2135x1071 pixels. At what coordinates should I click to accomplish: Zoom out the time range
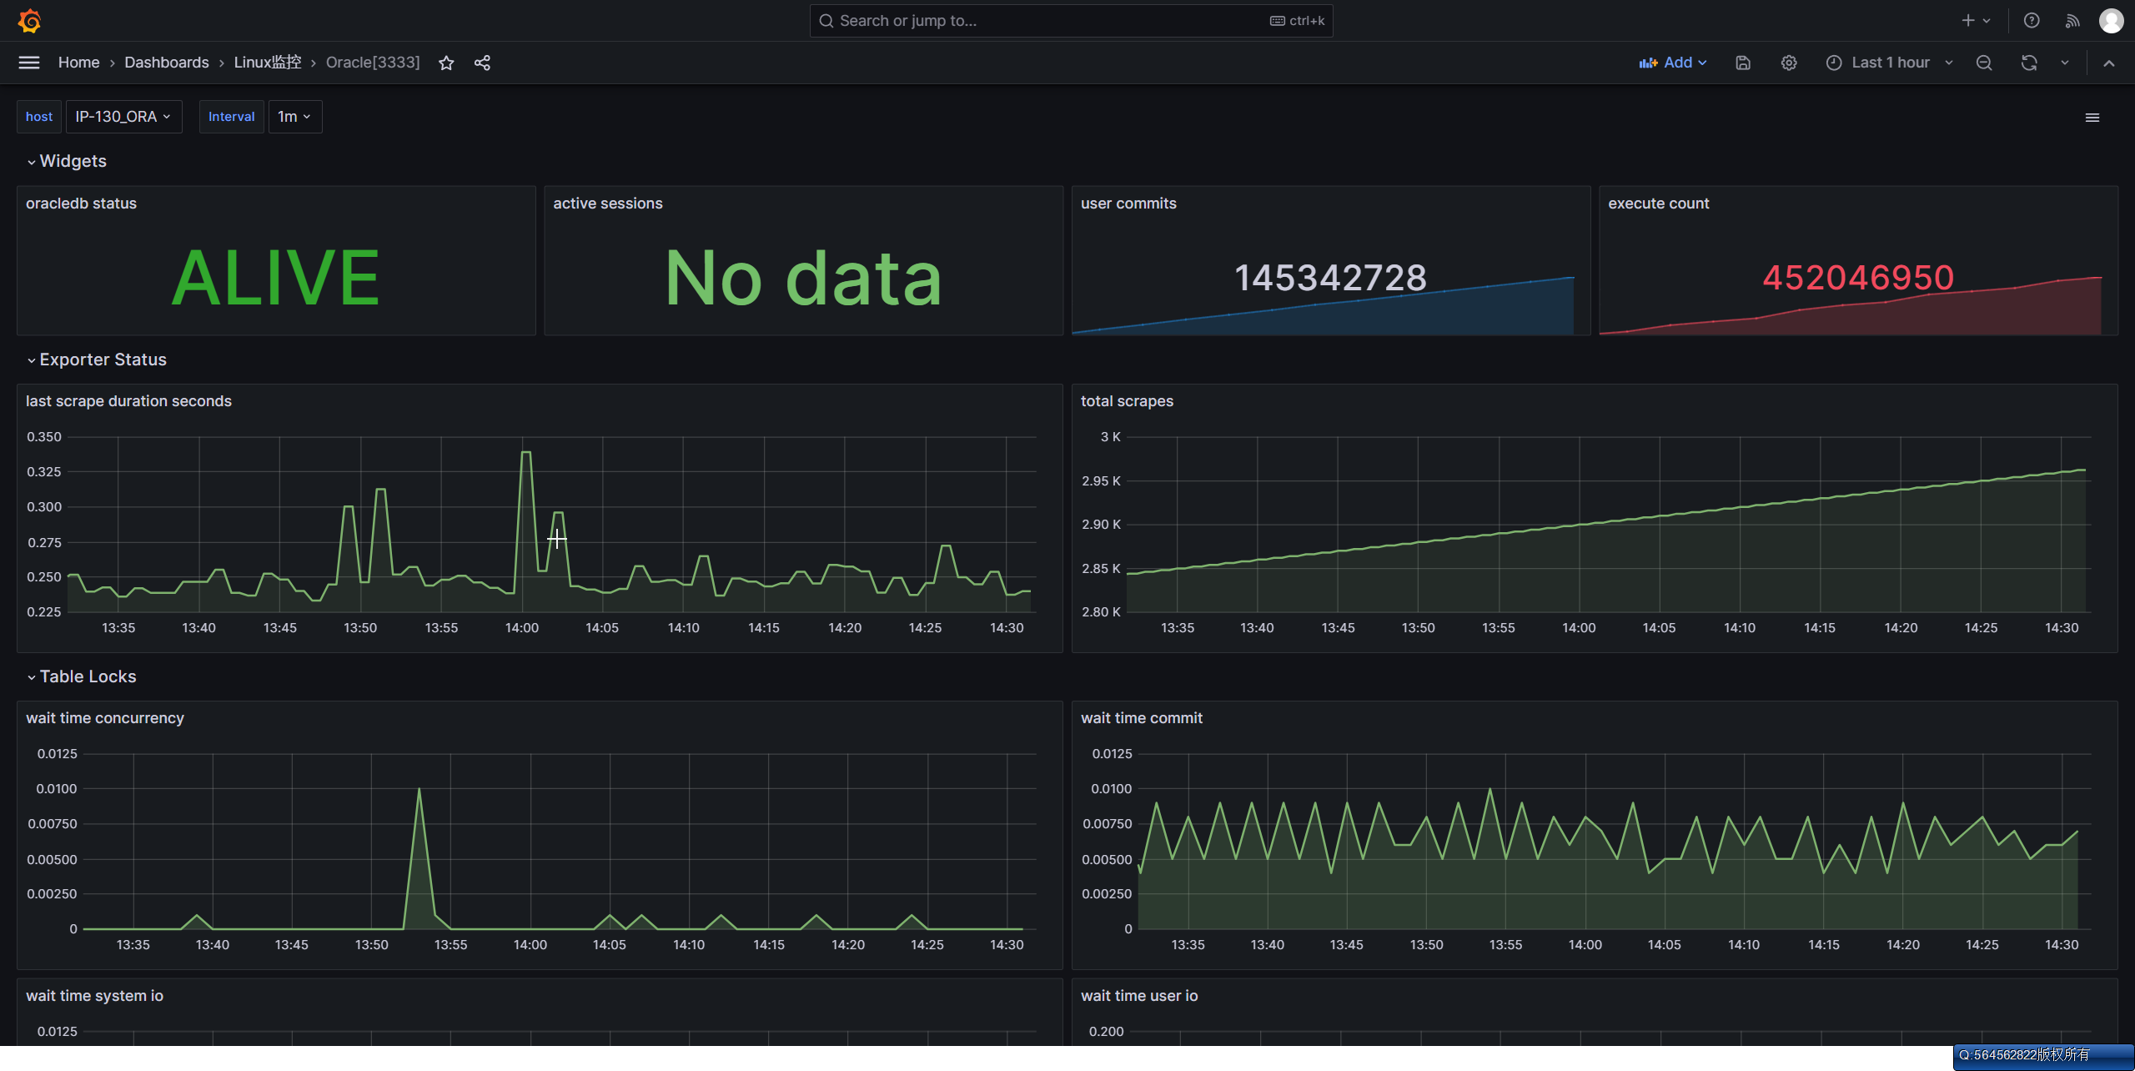click(1984, 63)
